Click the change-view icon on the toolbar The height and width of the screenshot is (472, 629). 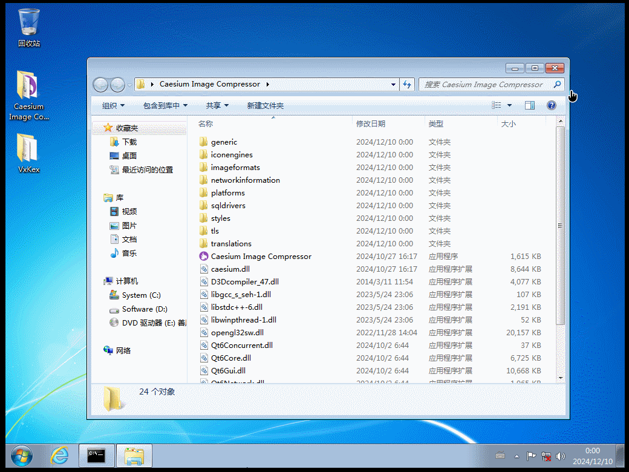pos(498,105)
